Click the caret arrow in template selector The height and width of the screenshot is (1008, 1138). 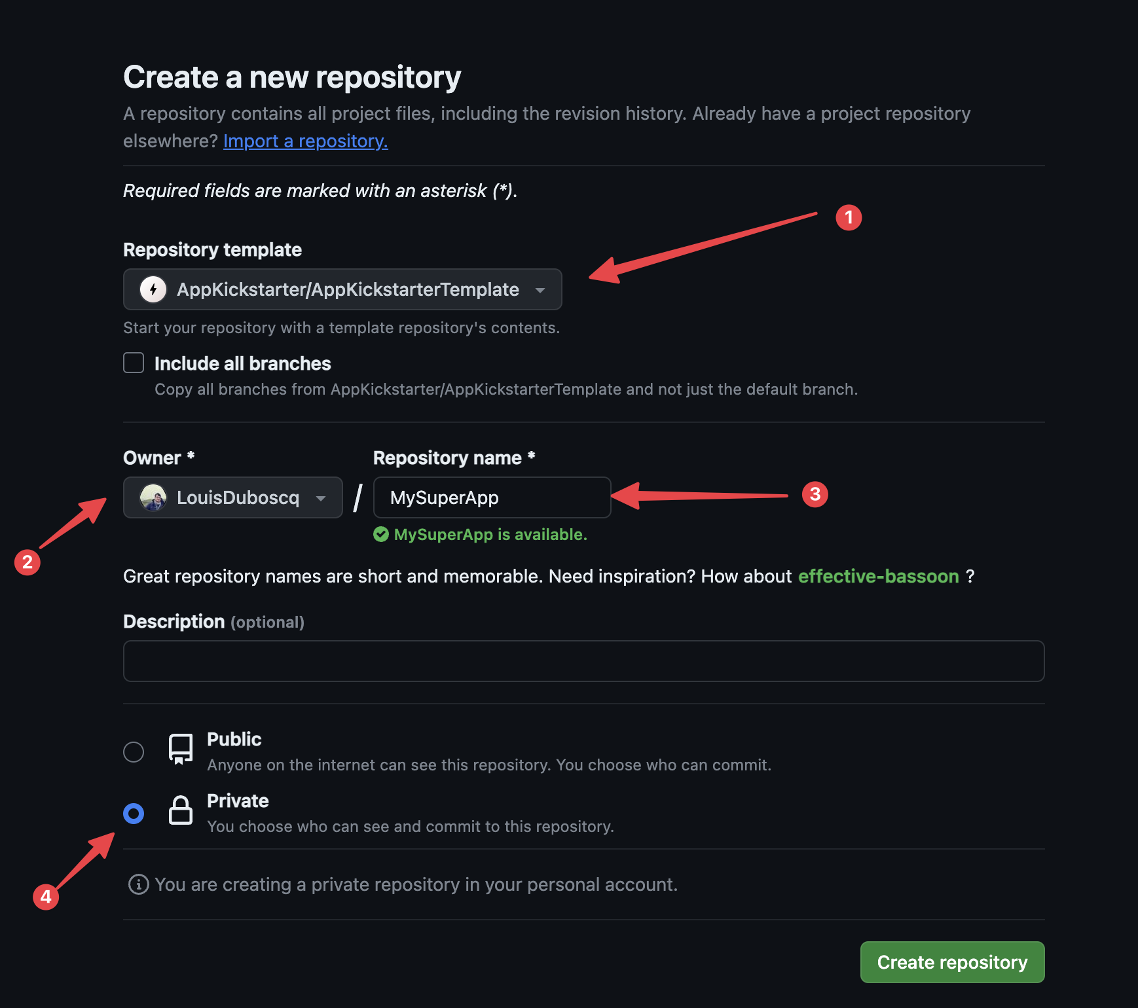point(540,290)
